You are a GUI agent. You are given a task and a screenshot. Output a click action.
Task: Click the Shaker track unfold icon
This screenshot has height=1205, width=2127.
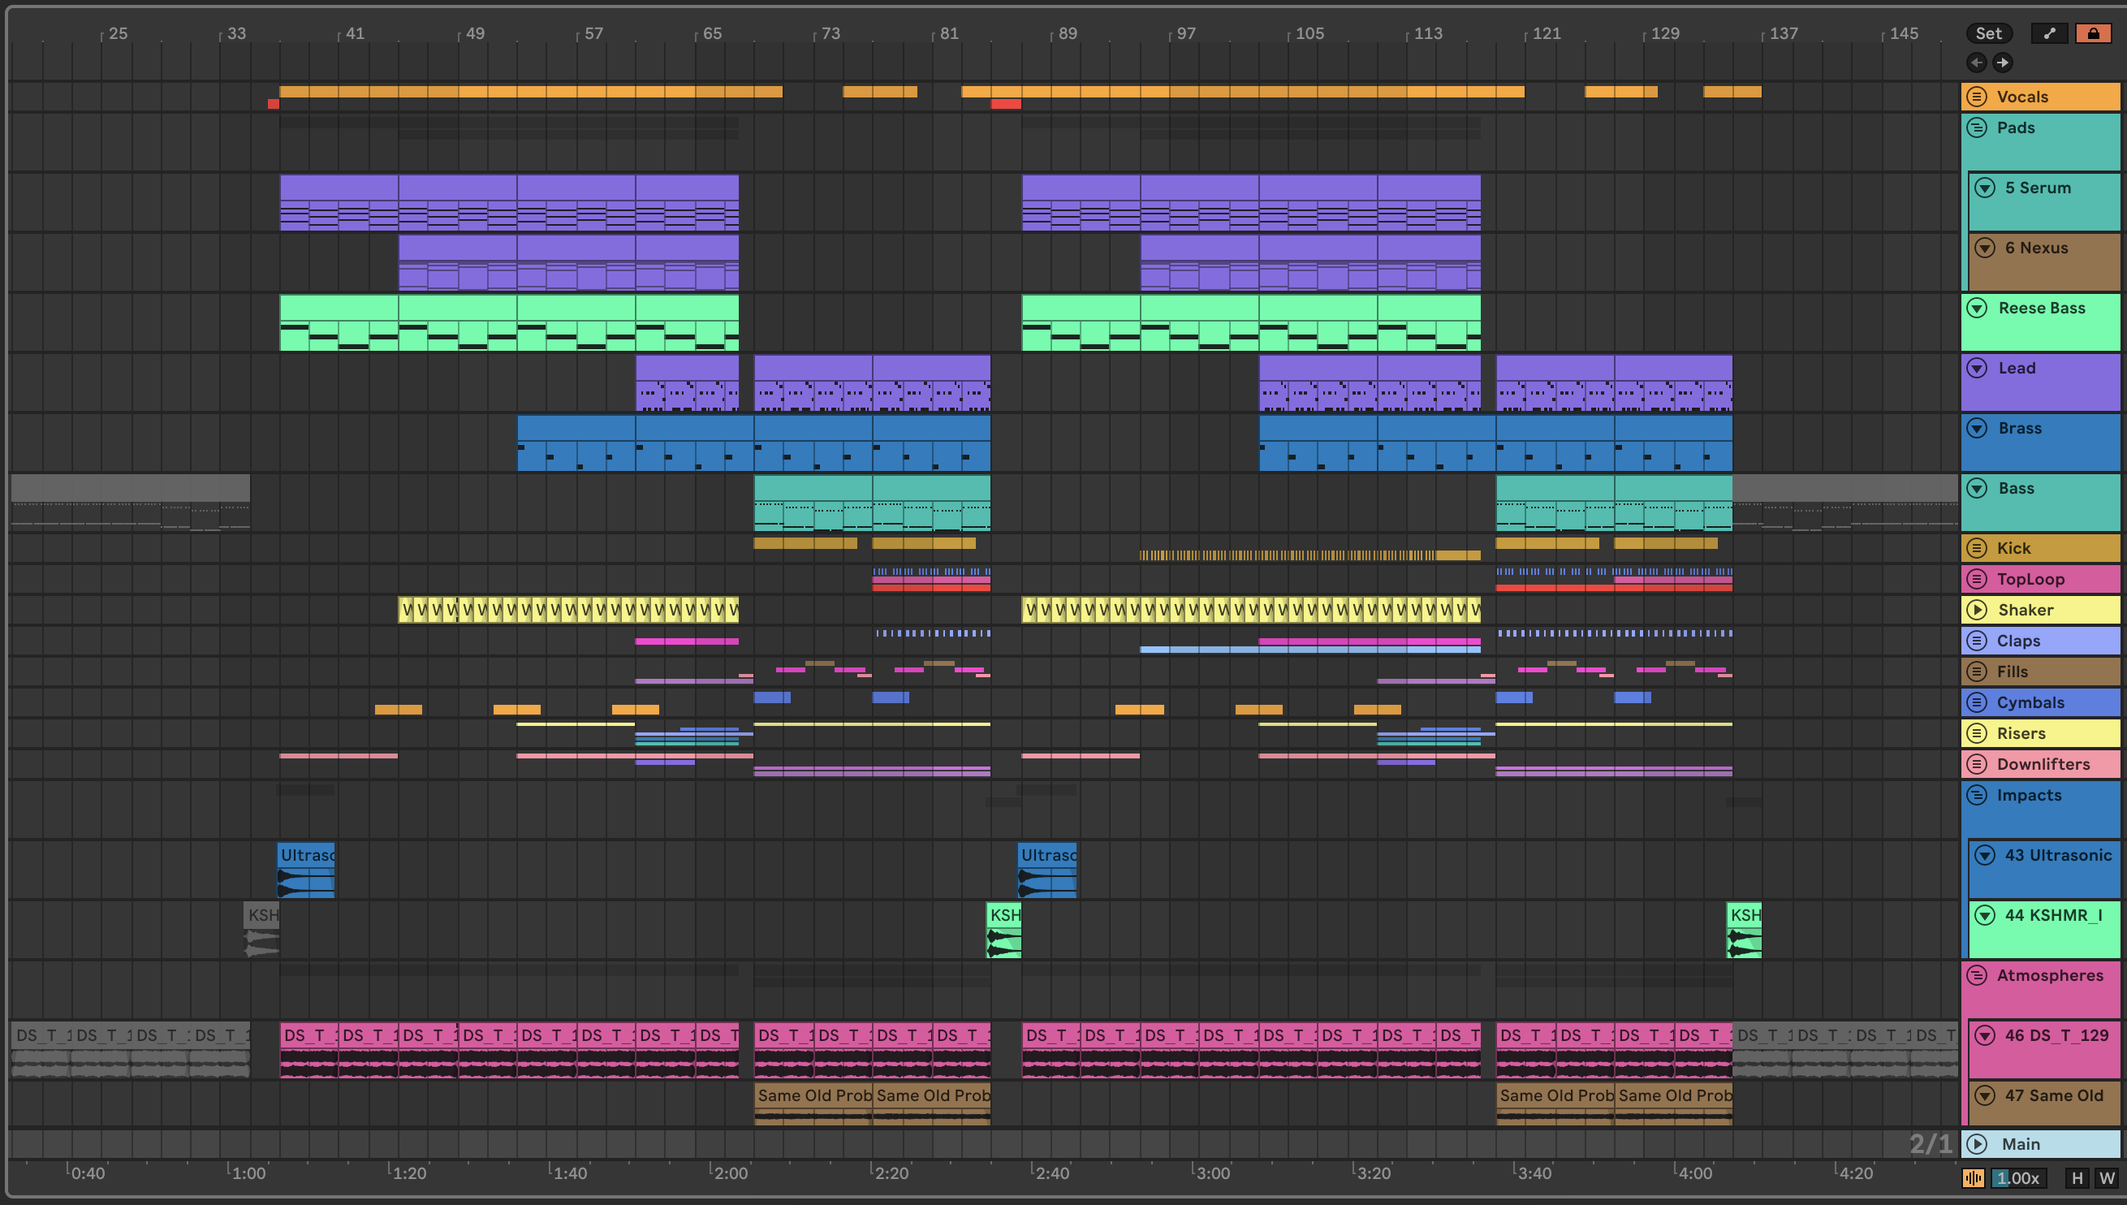point(1977,610)
